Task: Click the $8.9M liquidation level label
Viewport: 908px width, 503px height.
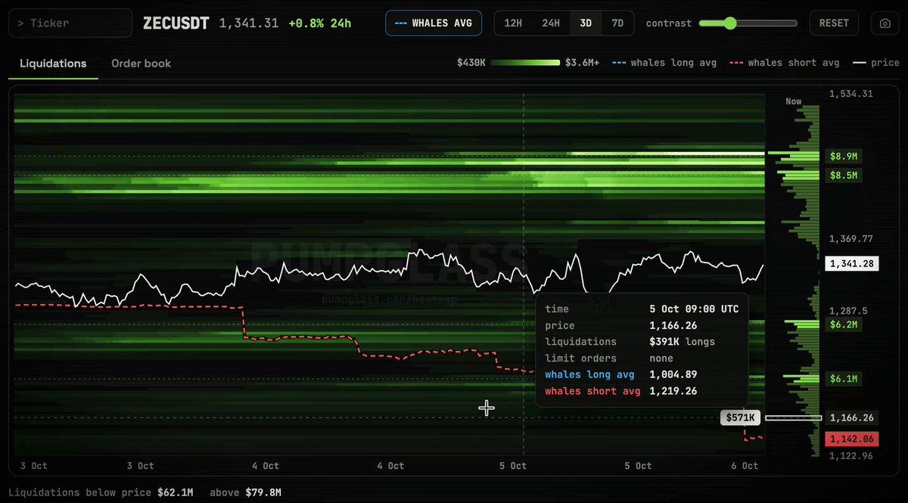Action: 844,157
